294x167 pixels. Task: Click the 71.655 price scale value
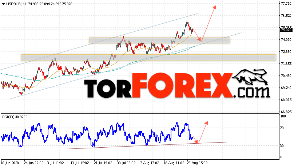pyautogui.click(x=286, y=64)
